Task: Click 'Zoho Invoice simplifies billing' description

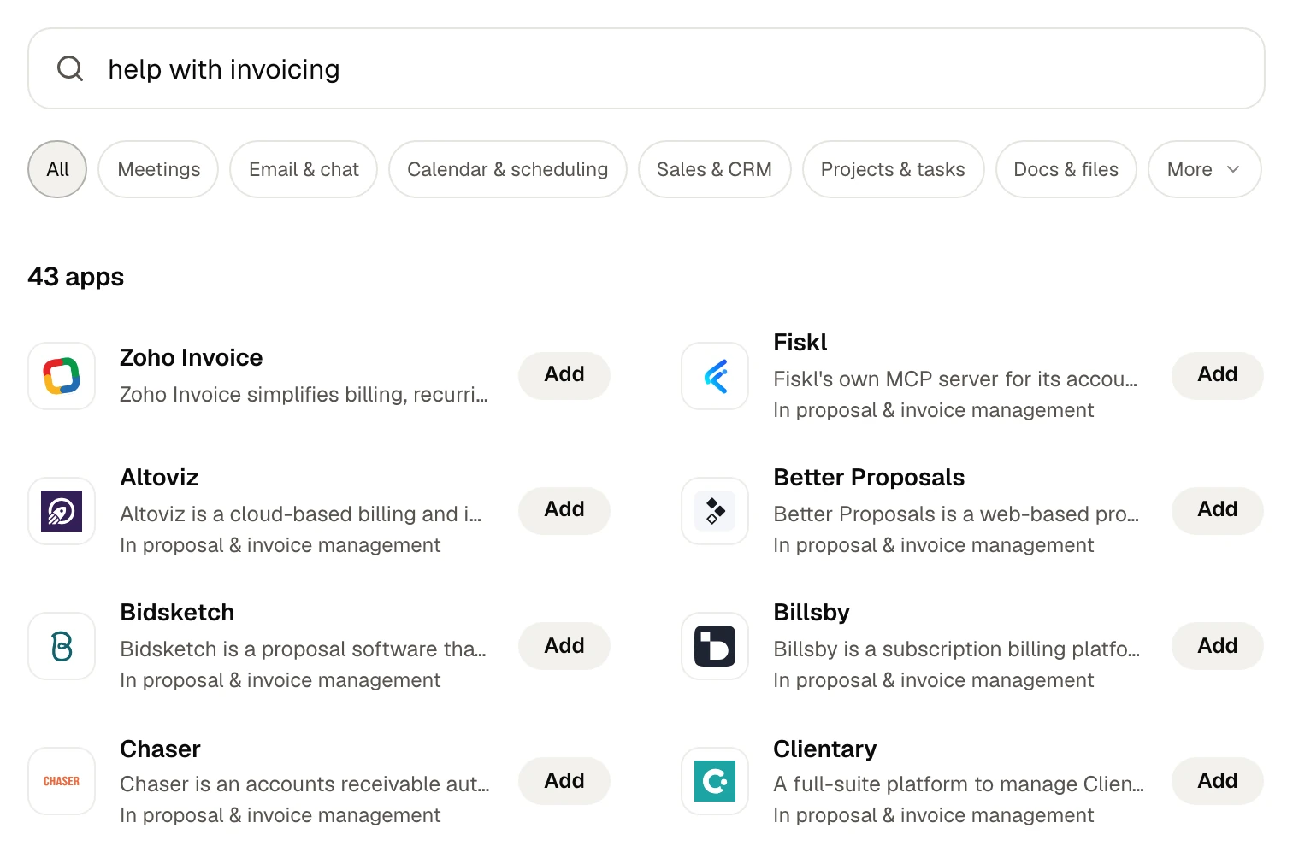Action: 304,394
